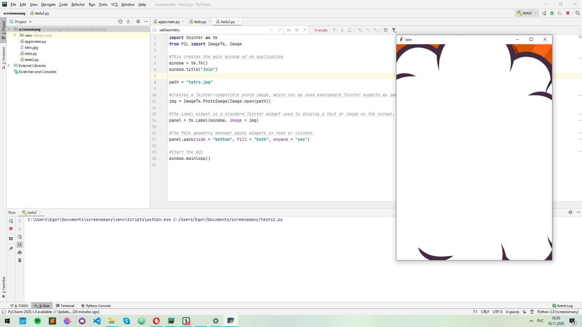Open the Edit menu
This screenshot has width=582, height=327.
pos(23,4)
